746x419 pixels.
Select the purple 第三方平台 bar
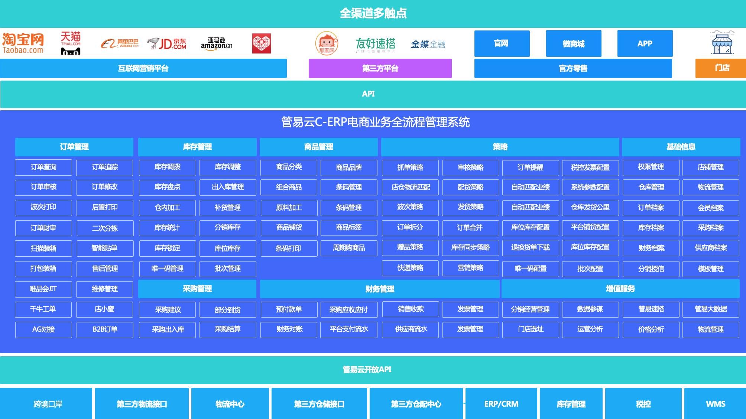(380, 68)
